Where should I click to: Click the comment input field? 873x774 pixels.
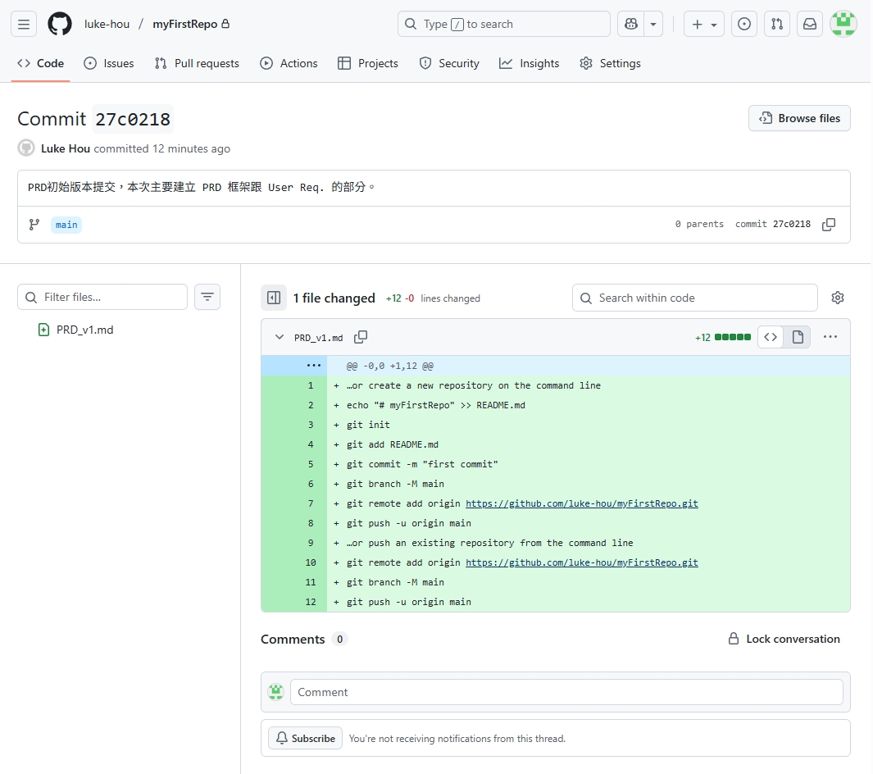[566, 691]
